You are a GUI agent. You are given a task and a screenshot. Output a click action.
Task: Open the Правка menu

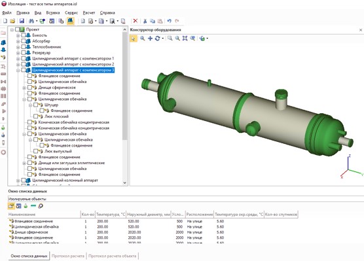(x=23, y=13)
